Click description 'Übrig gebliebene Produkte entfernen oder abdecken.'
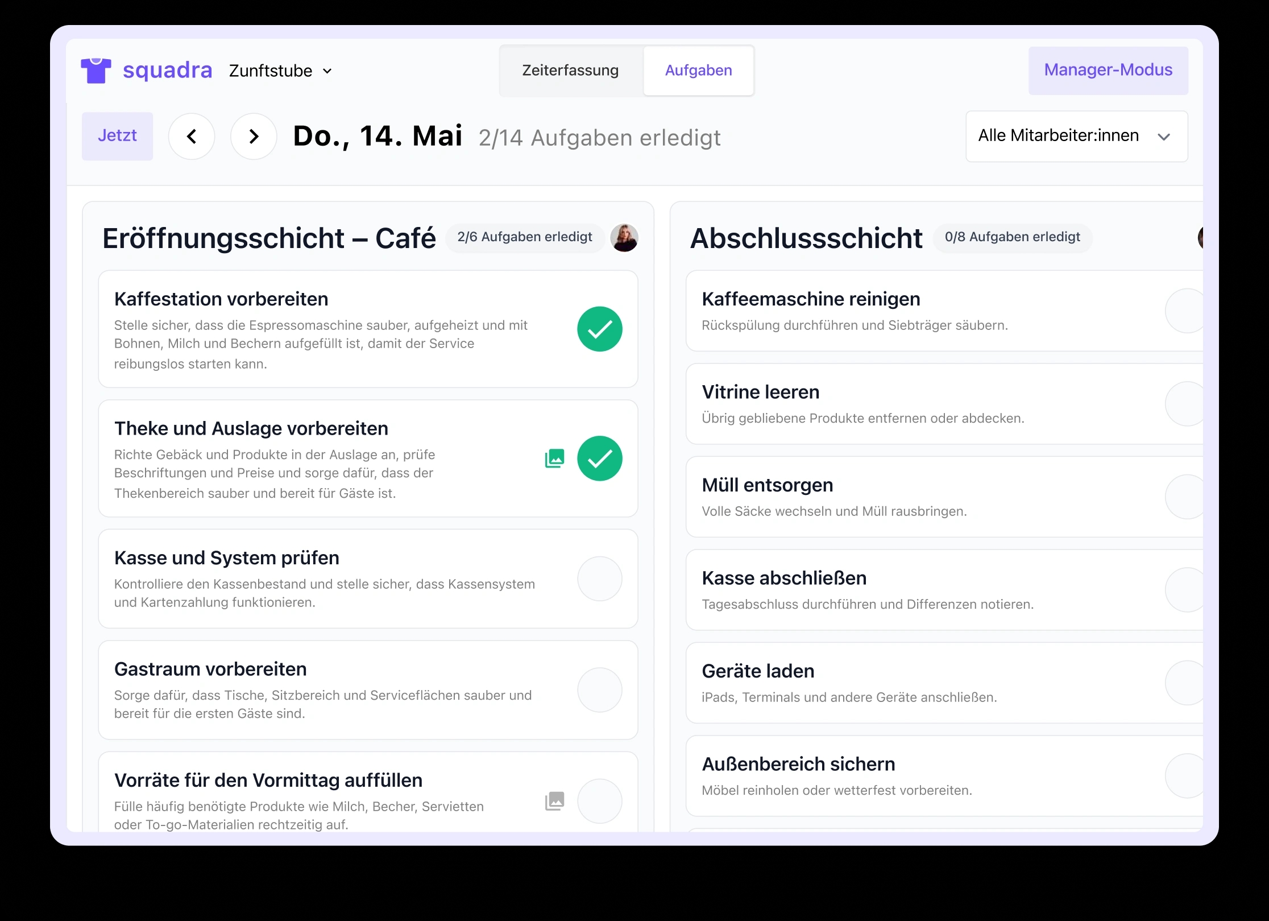 tap(862, 419)
